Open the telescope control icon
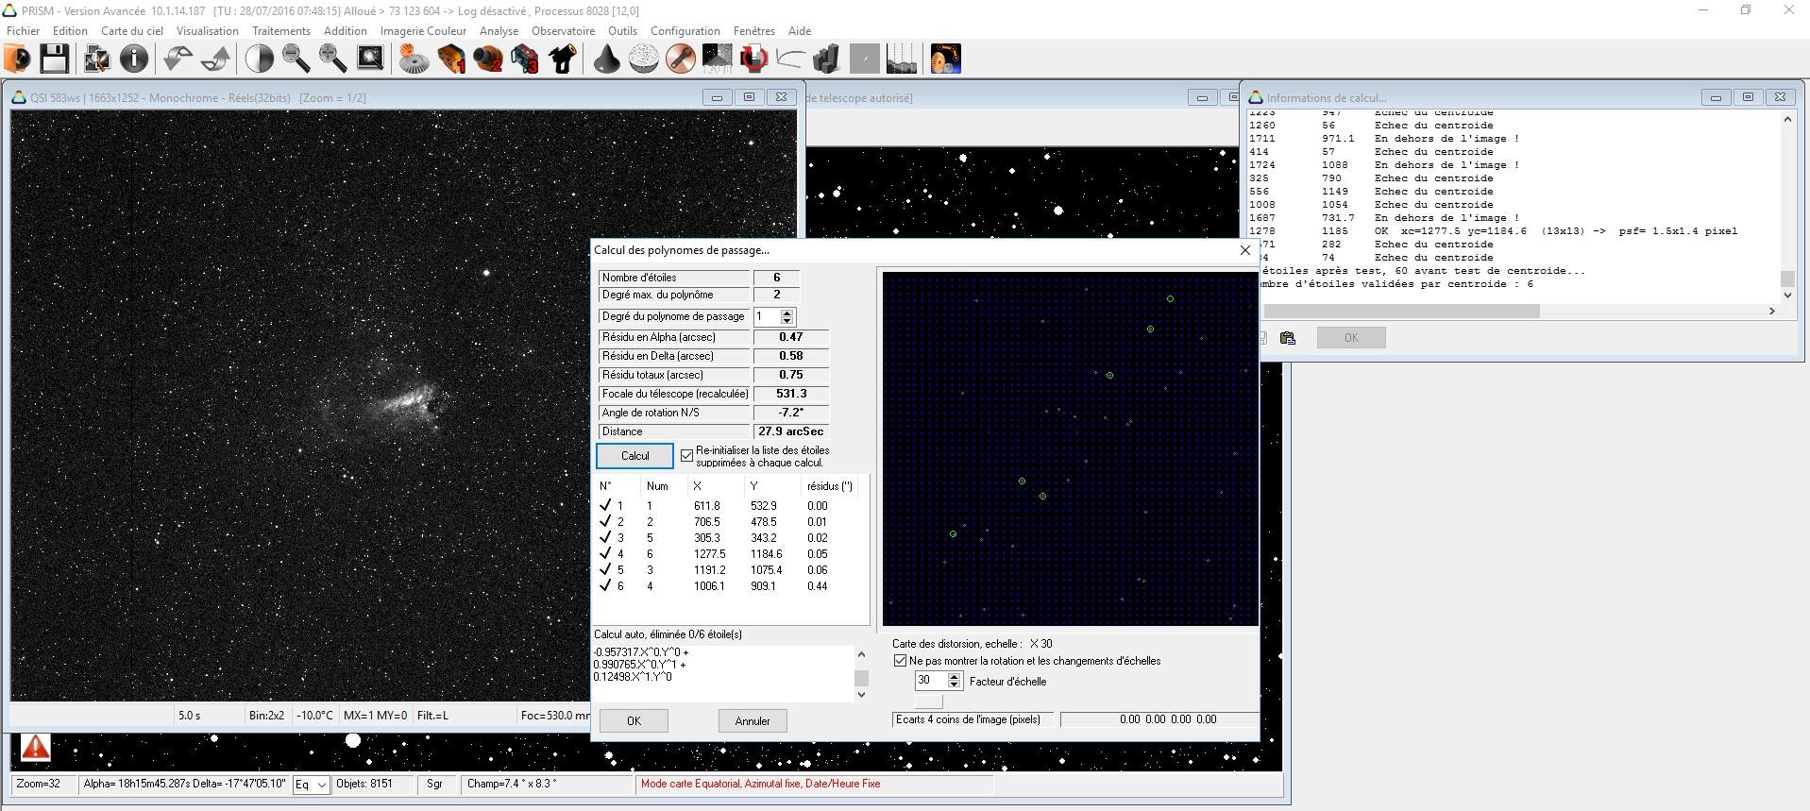1810x811 pixels. pos(564,59)
